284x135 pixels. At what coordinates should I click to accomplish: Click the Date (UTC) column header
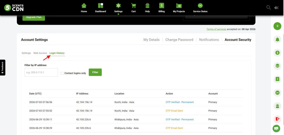pos(35,94)
